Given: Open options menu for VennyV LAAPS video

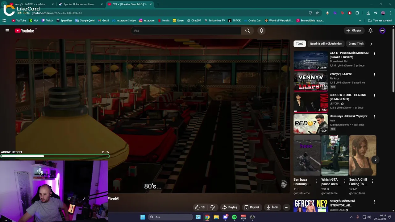Looking at the screenshot, I should 375,75.
